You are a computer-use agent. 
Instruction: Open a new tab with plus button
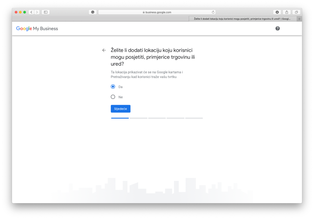click(299, 19)
